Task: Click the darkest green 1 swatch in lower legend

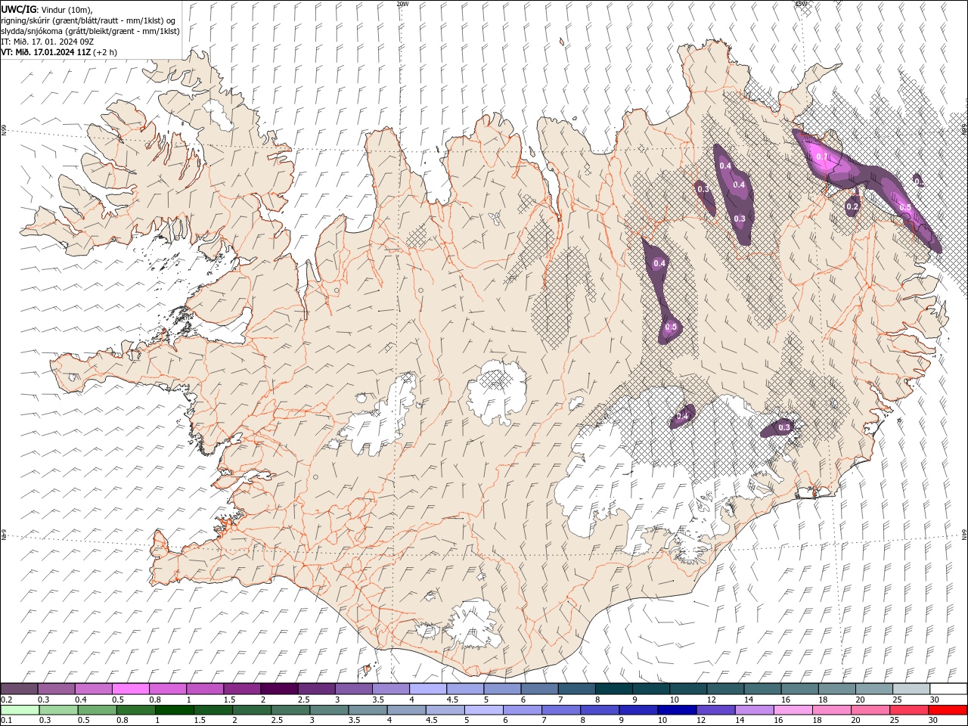Action: [175, 710]
